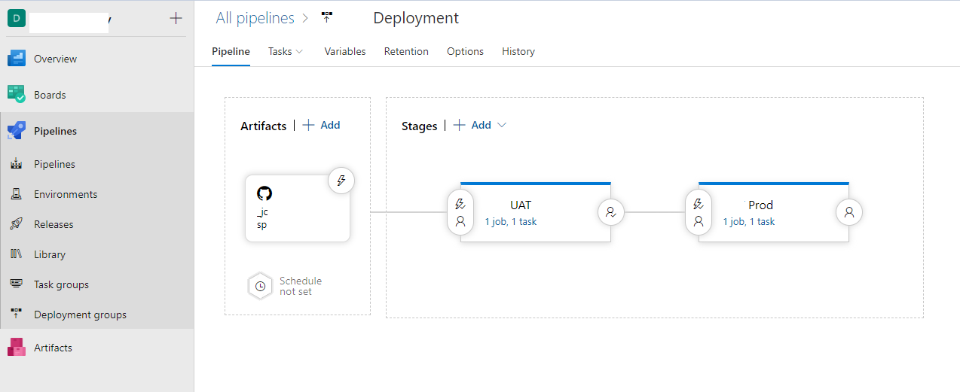Click the plus icon beside project name
Viewport: 960px width, 392px height.
coord(176,18)
